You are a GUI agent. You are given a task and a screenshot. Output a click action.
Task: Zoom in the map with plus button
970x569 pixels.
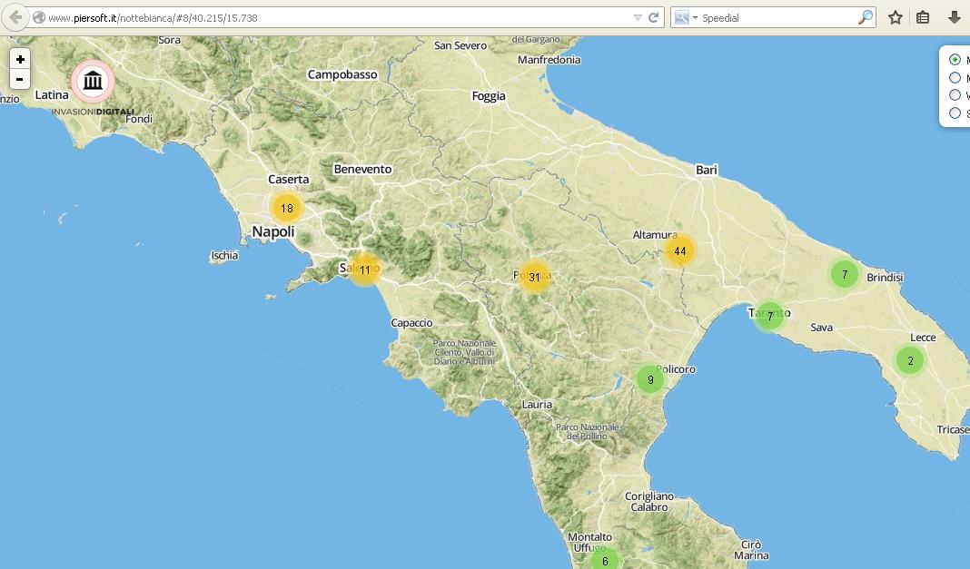[20, 59]
